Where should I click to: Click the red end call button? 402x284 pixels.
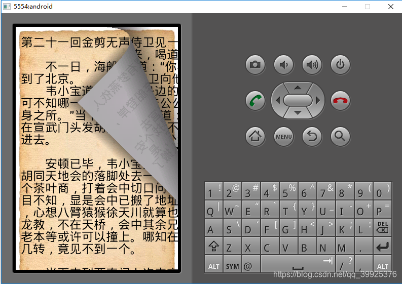(x=340, y=100)
